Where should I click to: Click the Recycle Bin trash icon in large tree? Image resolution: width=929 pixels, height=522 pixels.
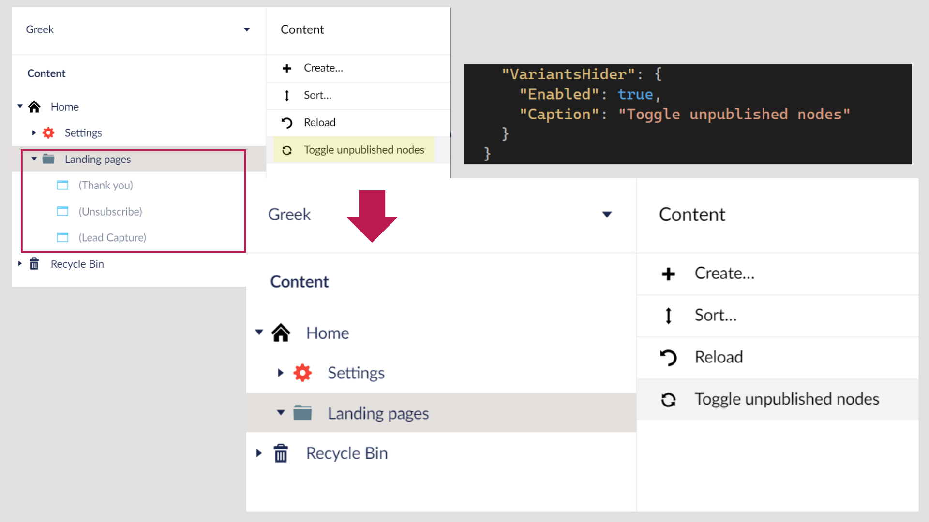pyautogui.click(x=281, y=453)
